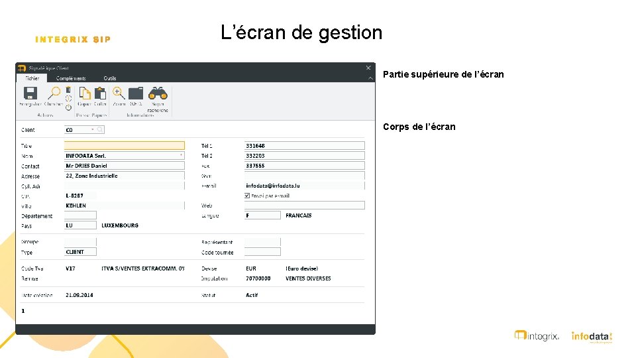Click the heading Corps de l'écran
This screenshot has height=358, width=636.
(419, 127)
